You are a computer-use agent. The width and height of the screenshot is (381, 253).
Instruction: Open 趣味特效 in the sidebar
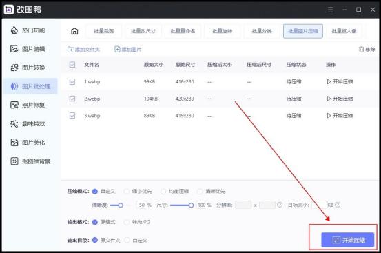point(28,123)
